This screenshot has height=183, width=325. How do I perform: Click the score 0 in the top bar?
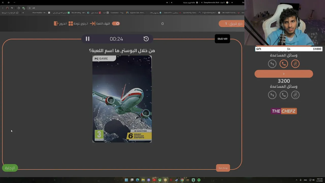point(162,24)
